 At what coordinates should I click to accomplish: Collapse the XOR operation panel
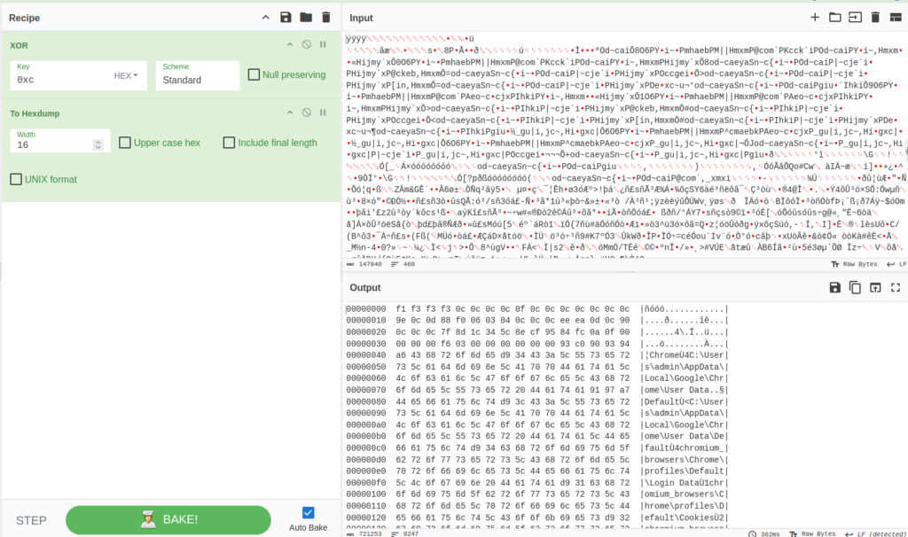point(289,44)
